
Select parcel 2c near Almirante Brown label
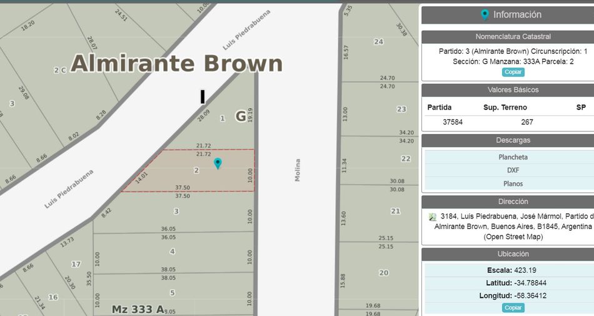coord(60,70)
